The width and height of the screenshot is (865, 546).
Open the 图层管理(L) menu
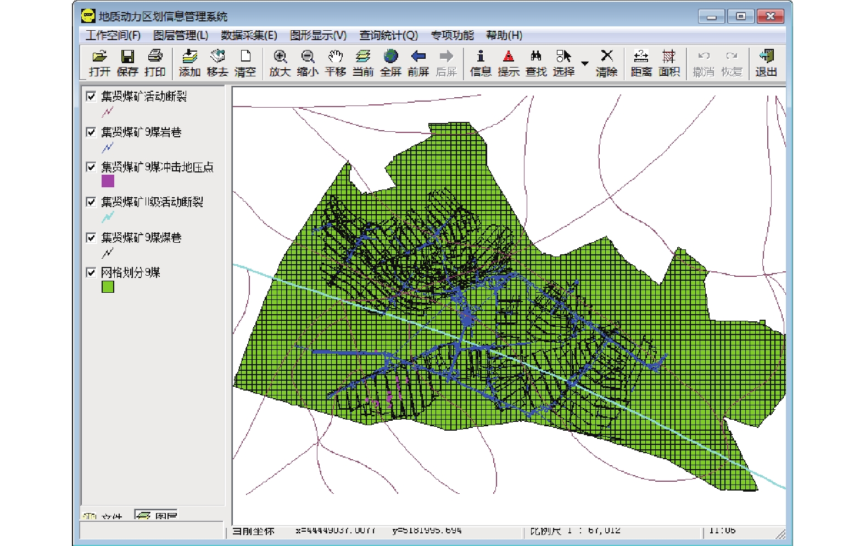point(181,36)
